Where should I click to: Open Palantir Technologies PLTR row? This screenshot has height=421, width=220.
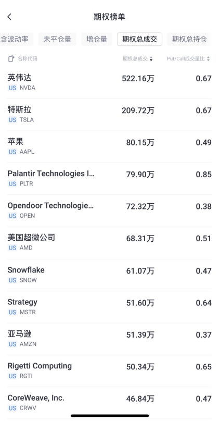point(110,179)
